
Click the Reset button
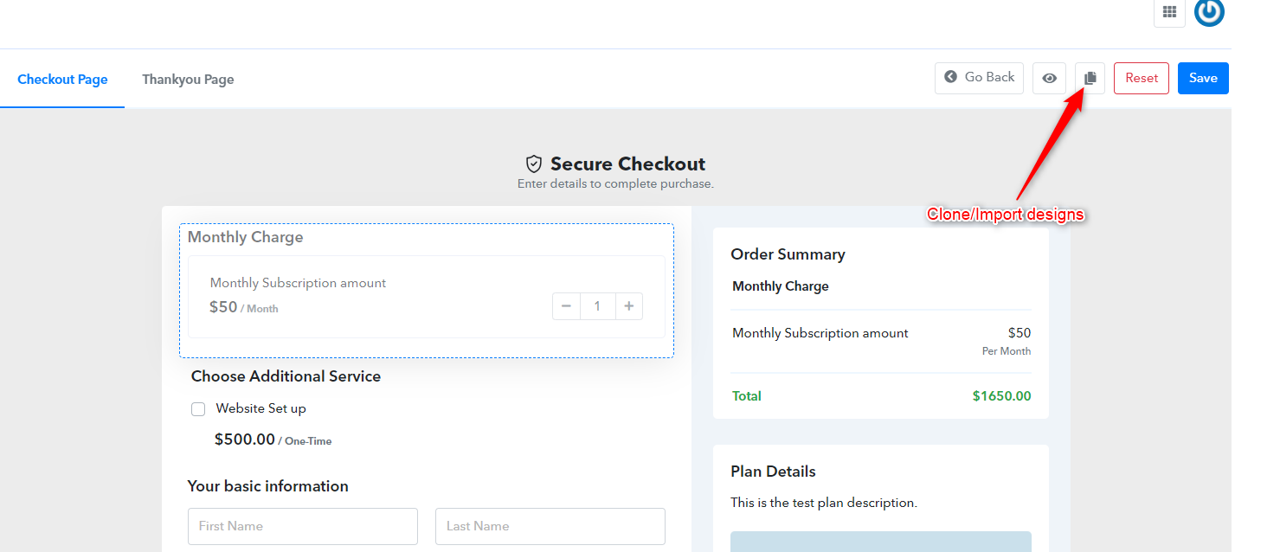pyautogui.click(x=1142, y=78)
